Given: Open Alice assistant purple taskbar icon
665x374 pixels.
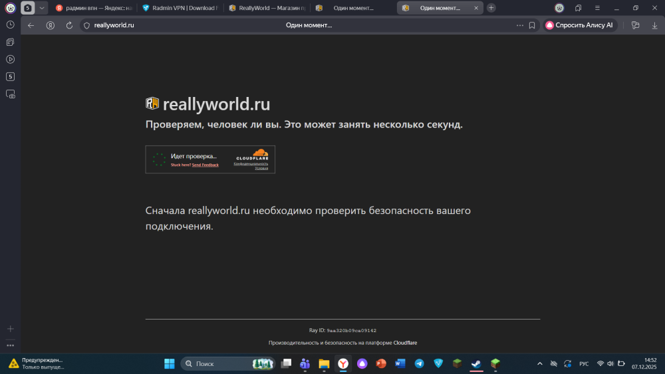Looking at the screenshot, I should tap(362, 363).
